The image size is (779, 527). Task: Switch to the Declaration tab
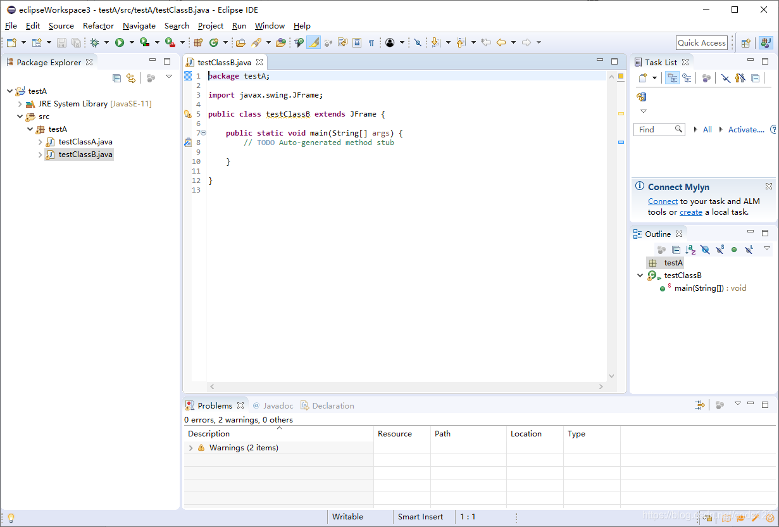click(x=327, y=405)
